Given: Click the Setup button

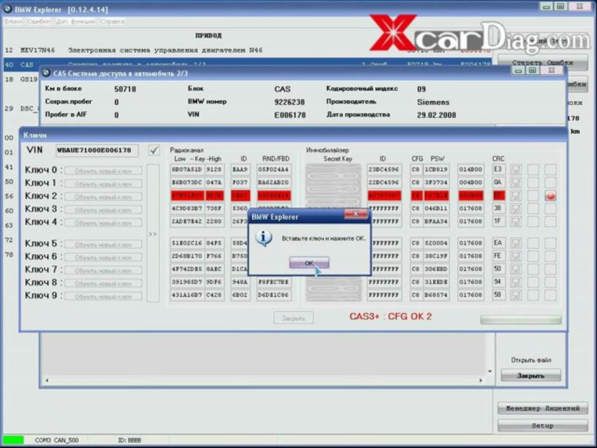Looking at the screenshot, I should click(x=542, y=426).
